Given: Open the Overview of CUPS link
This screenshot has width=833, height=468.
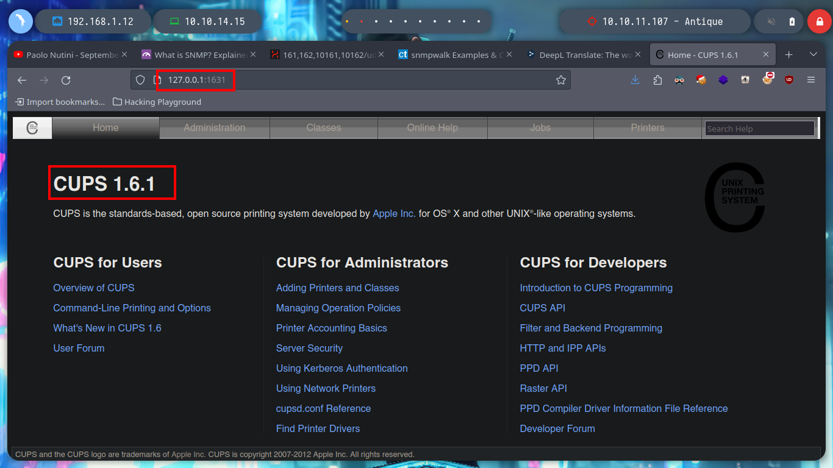Looking at the screenshot, I should [x=93, y=288].
